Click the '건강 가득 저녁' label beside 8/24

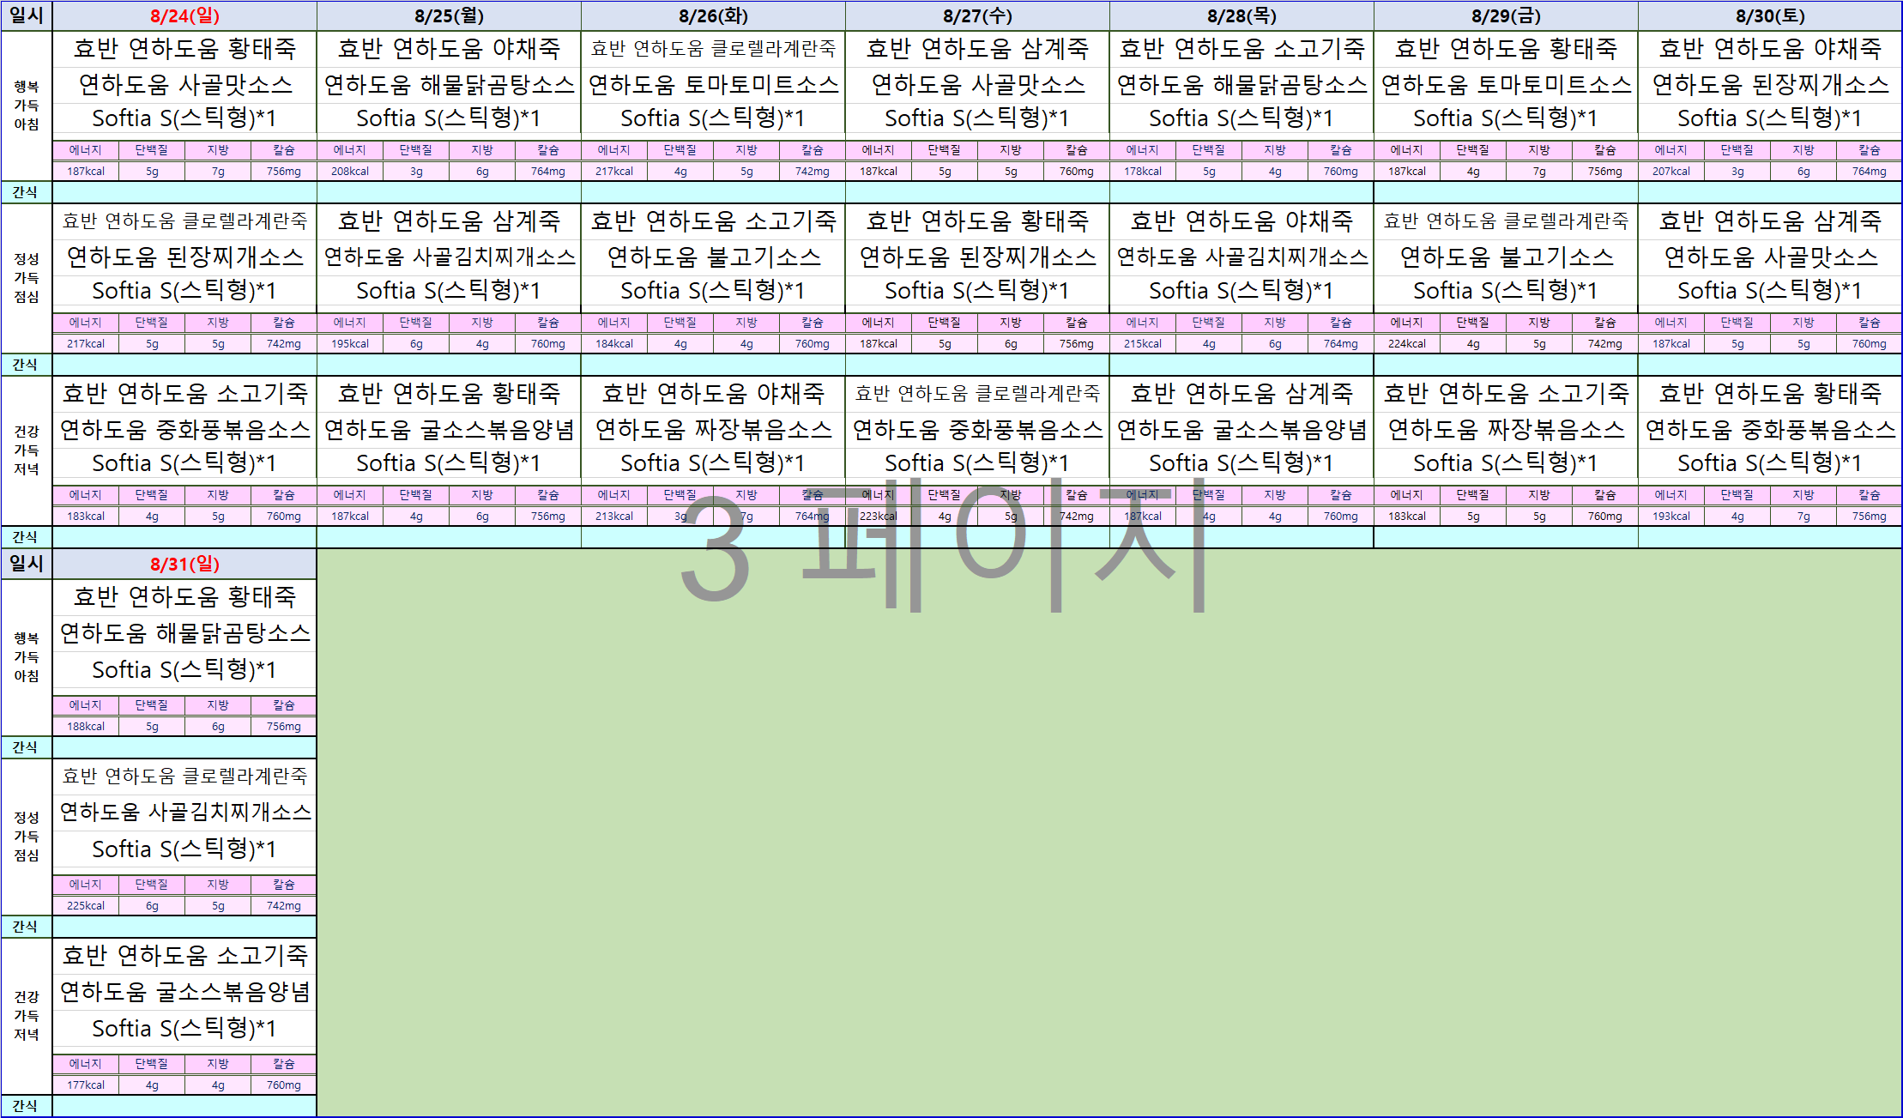click(x=27, y=450)
